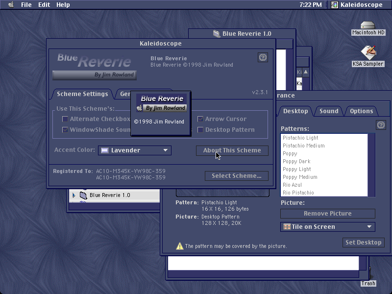Open the Lavender accent color dropdown

135,150
